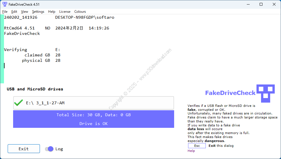Click the FakeDriveCheck title bar app icon
Viewport: 281px width, 159px height.
(x=5, y=4)
